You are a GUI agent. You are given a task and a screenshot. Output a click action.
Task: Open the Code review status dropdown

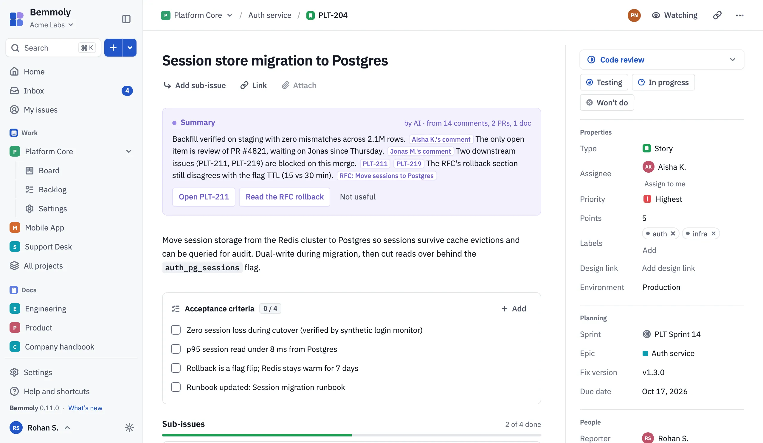[662, 60]
